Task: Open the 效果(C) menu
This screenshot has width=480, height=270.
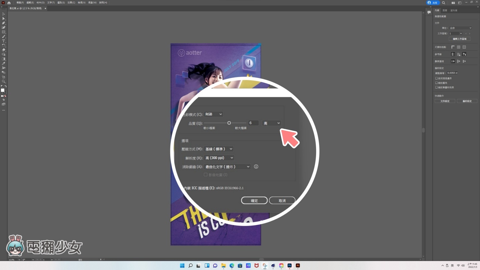Action: point(71,2)
